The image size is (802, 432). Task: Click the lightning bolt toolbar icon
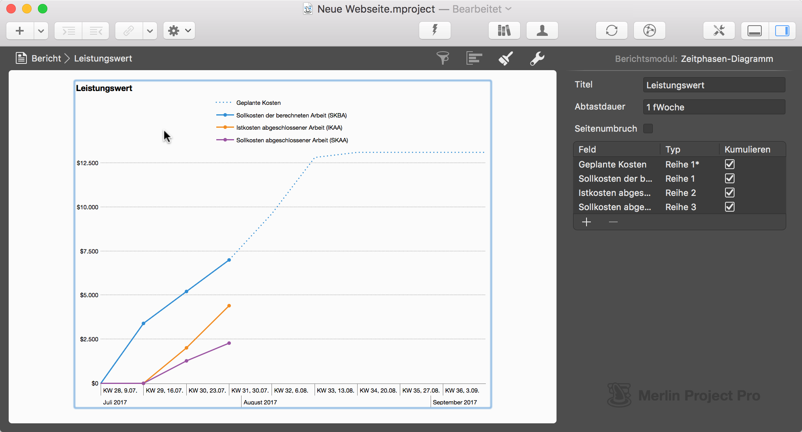click(x=435, y=30)
